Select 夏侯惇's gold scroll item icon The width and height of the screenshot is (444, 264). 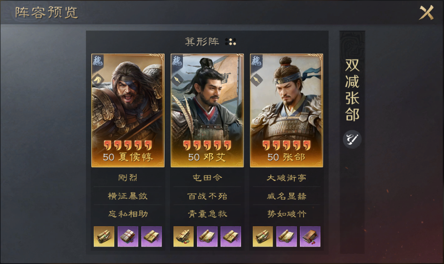tap(104, 237)
